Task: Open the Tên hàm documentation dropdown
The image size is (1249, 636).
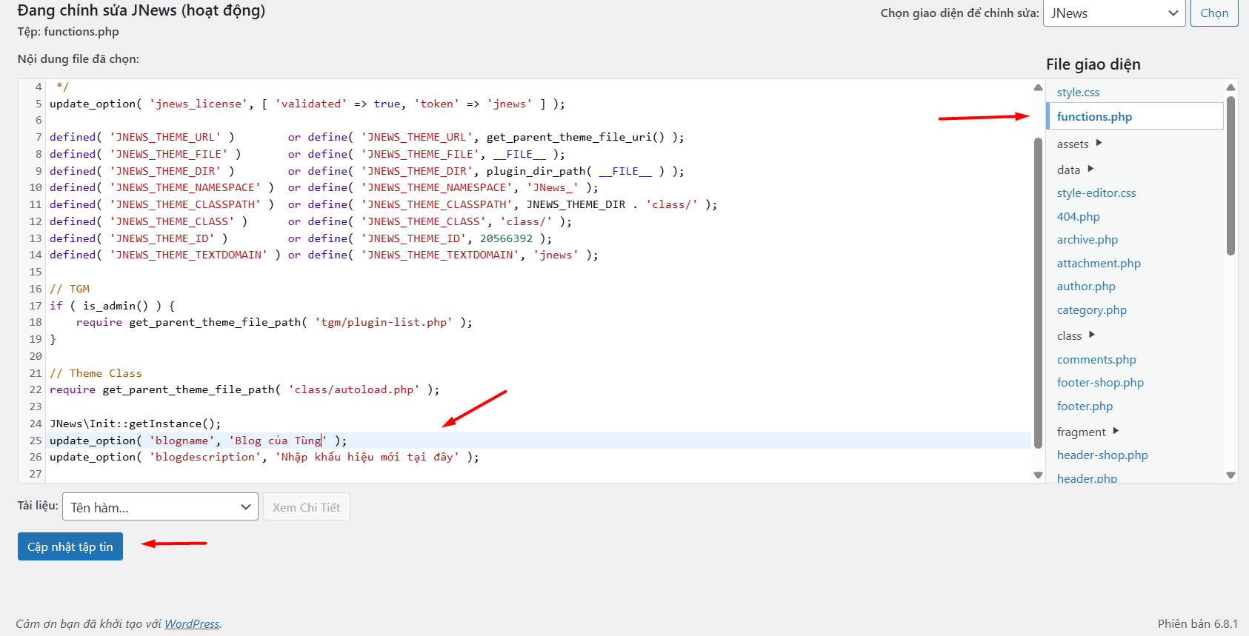Action: point(160,507)
